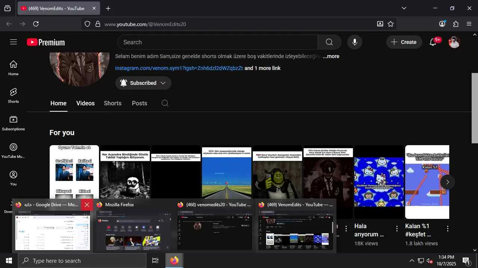The height and width of the screenshot is (268, 478).
Task: Open Subscriptions in the YouTube sidebar
Action: [13, 123]
